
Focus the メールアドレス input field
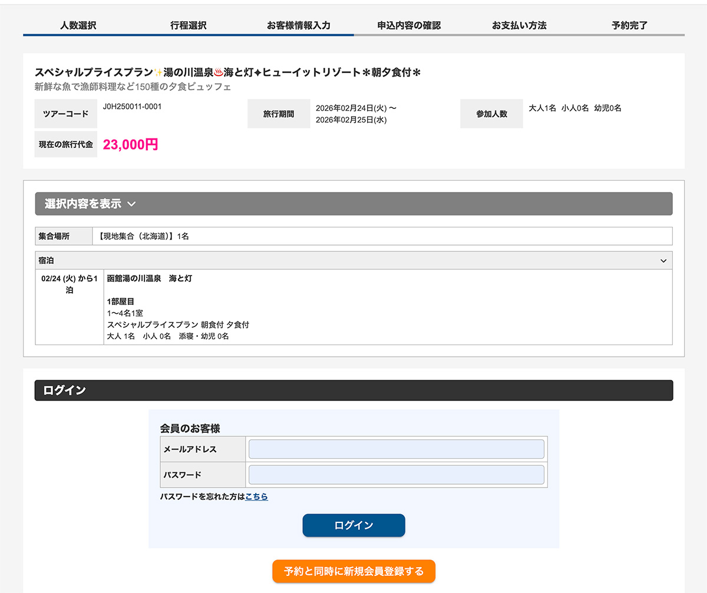pyautogui.click(x=397, y=449)
